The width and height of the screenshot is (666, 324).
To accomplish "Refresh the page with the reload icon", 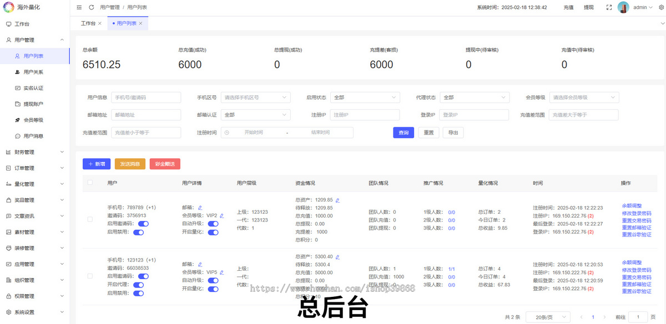I will pos(90,8).
